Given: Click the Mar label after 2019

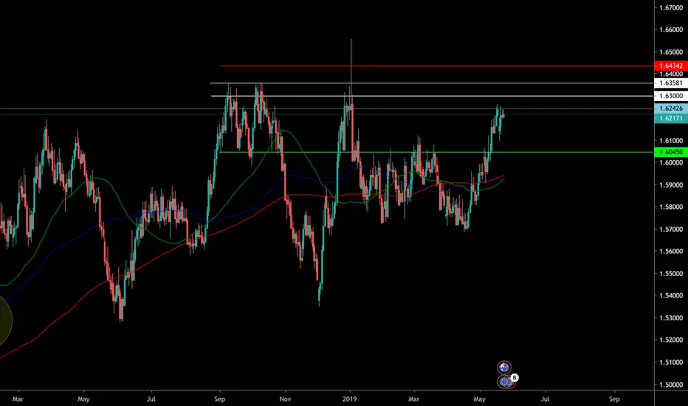Looking at the screenshot, I should point(414,399).
